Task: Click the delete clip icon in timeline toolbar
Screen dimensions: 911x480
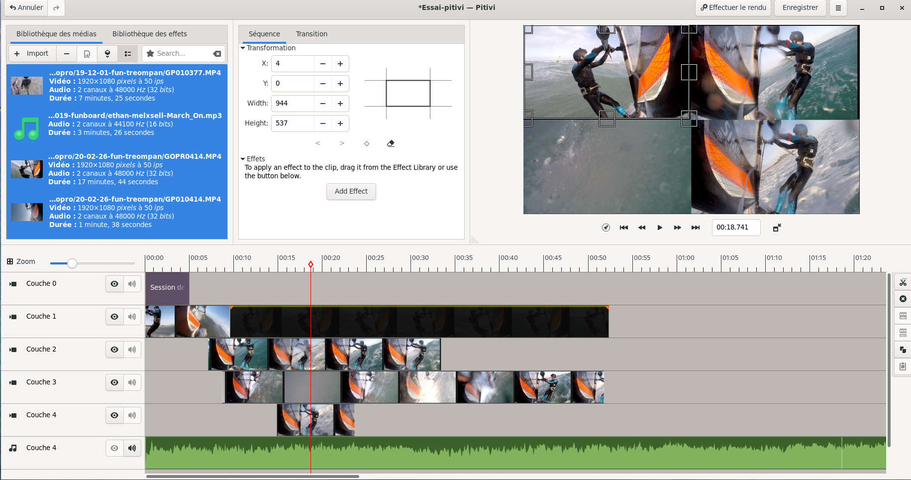Action: [903, 299]
